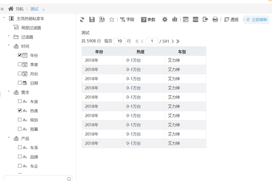The height and width of the screenshot is (181, 272).
Task: Toggle the sidebar collapse bars icon
Action: click(x=2, y=9)
